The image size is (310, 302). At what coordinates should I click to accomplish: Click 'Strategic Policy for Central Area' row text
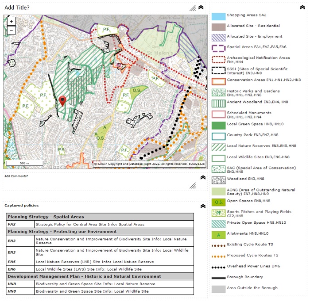pos(90,224)
